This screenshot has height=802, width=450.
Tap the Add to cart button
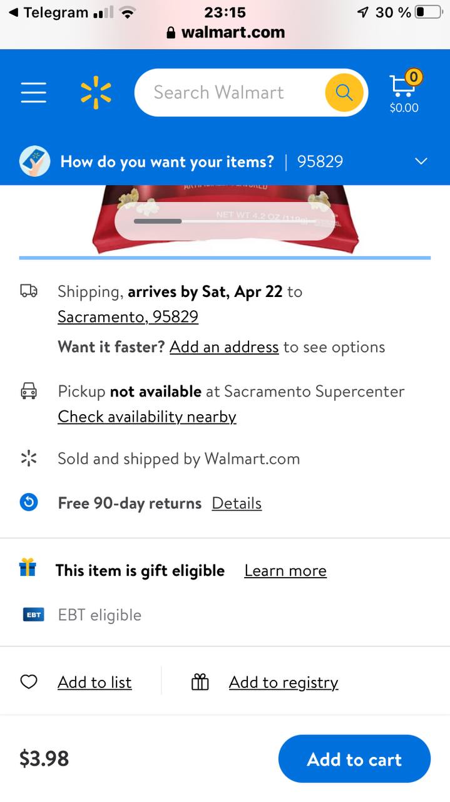(x=354, y=759)
